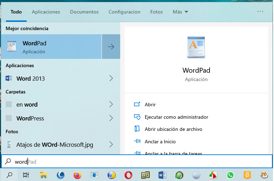This screenshot has width=274, height=181.
Task: Click the file location folder icon
Action: 137,129
